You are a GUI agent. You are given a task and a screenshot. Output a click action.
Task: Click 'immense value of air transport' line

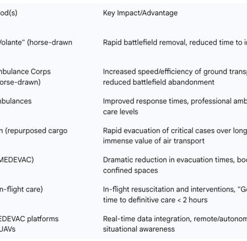pos(153,141)
